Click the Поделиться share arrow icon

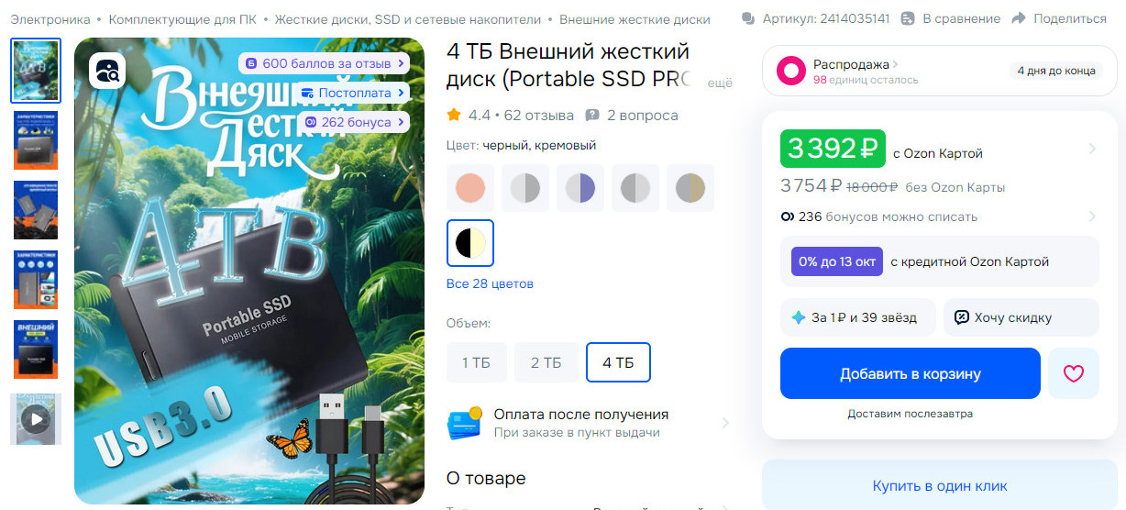(x=1018, y=18)
